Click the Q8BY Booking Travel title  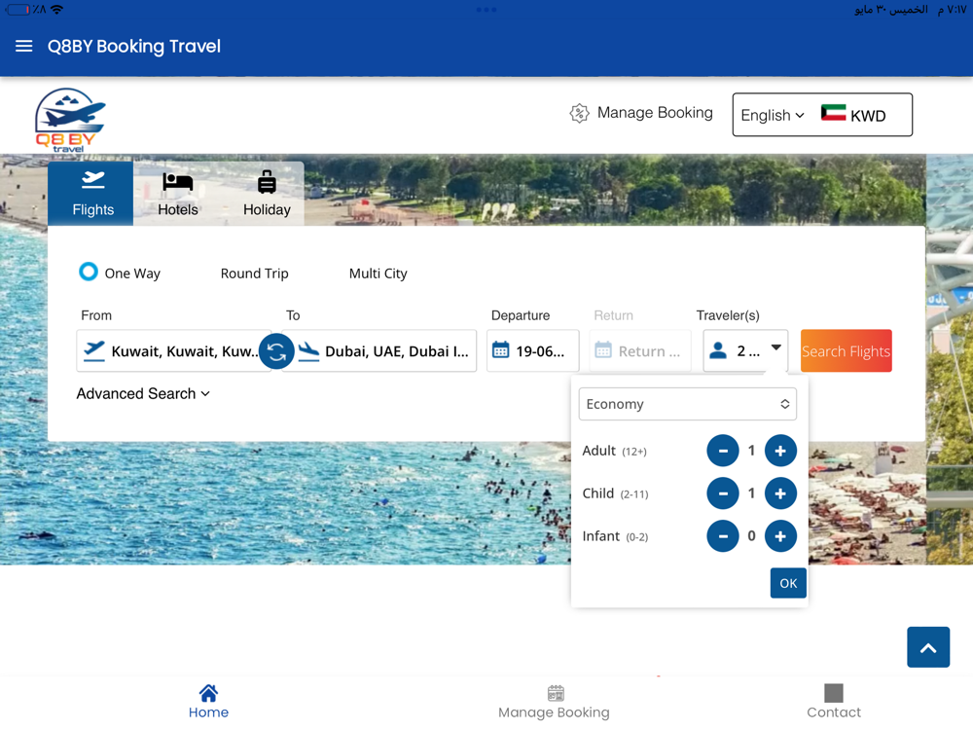pyautogui.click(x=134, y=47)
